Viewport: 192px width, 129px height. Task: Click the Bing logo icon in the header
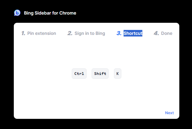tap(17, 13)
